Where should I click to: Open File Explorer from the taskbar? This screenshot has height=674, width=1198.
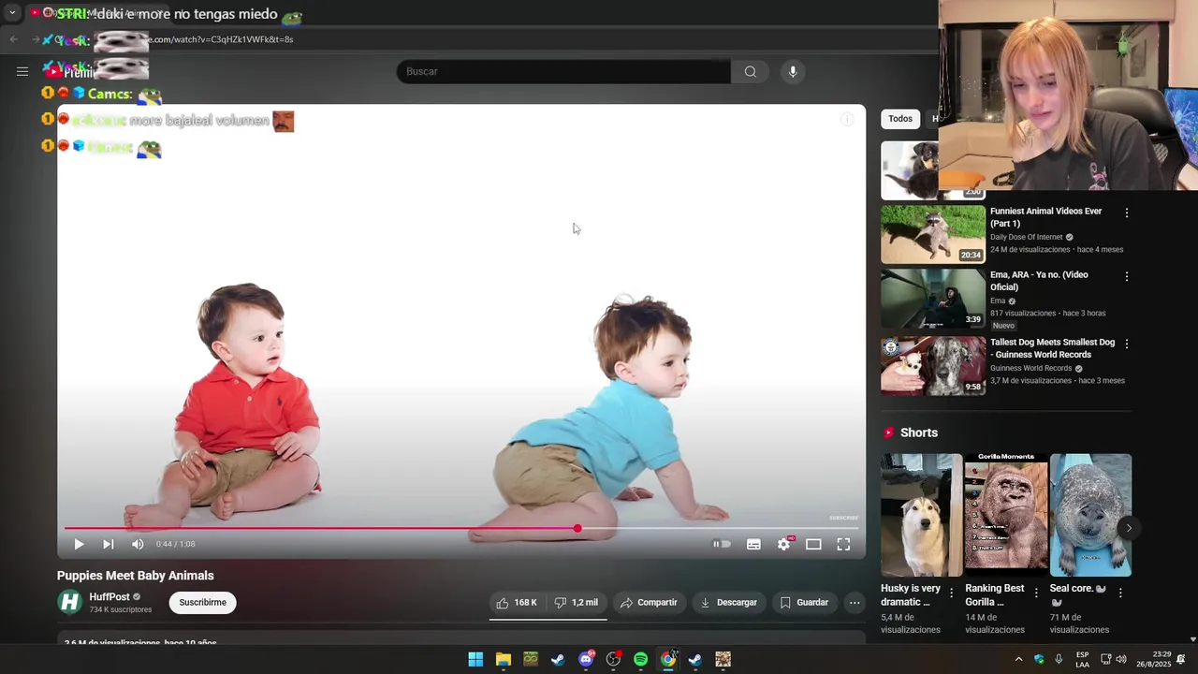(504, 659)
